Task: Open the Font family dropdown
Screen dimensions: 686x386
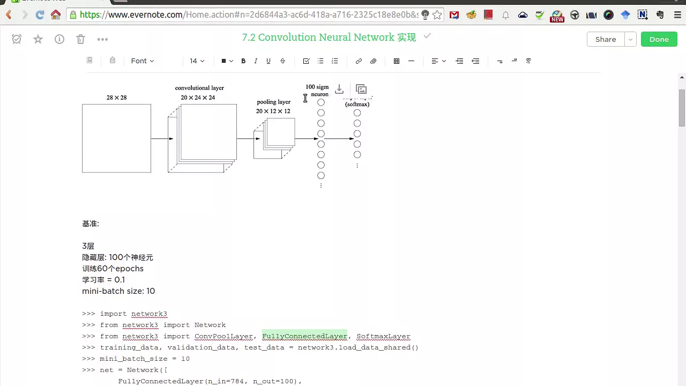Action: click(143, 61)
